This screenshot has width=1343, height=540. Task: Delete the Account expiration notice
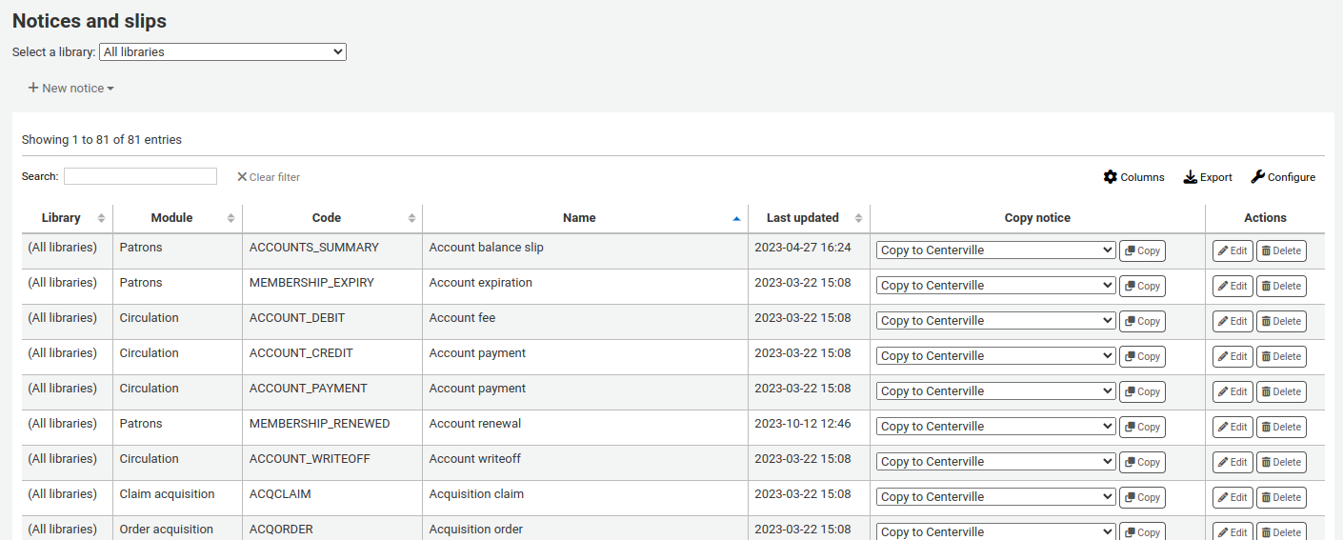1281,287
